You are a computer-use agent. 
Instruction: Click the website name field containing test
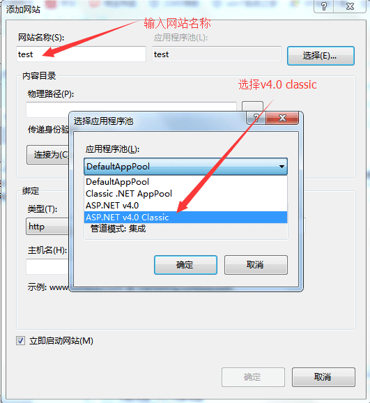tap(82, 54)
